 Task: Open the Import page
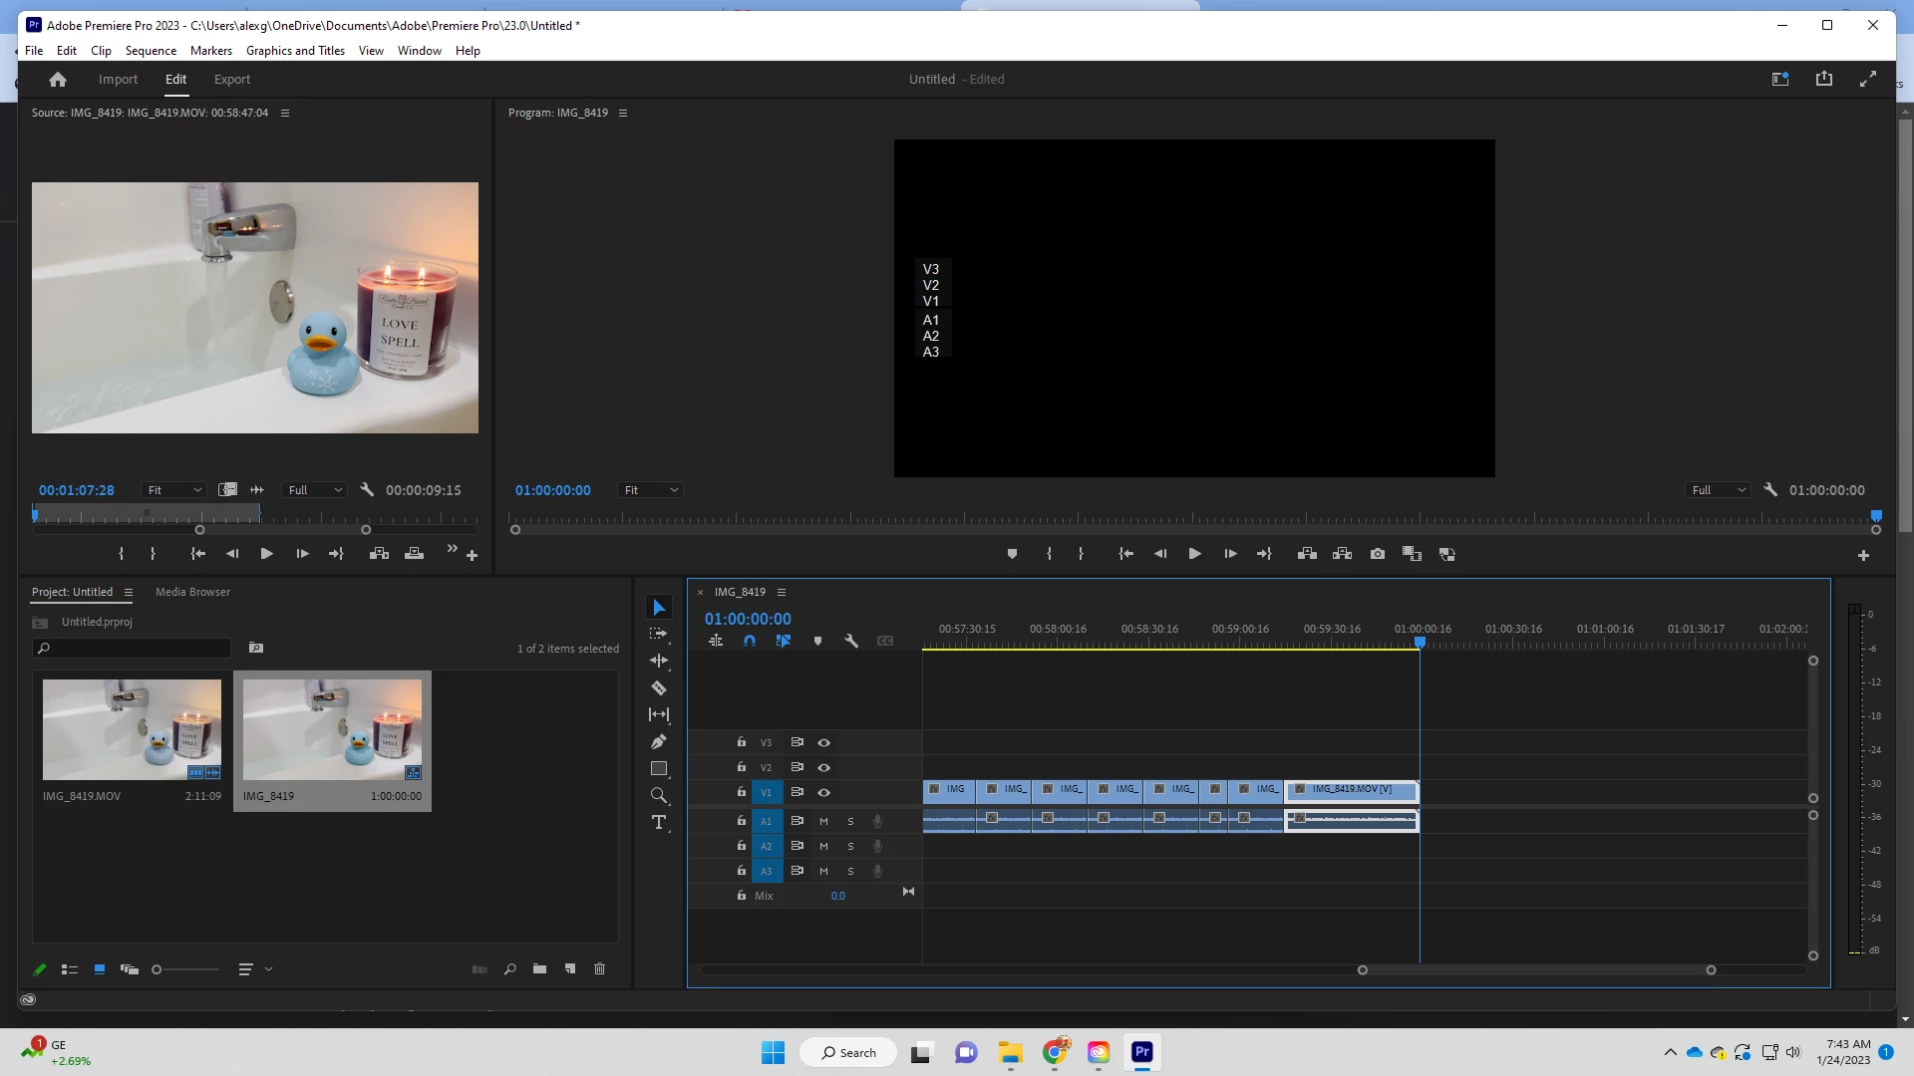pyautogui.click(x=118, y=80)
